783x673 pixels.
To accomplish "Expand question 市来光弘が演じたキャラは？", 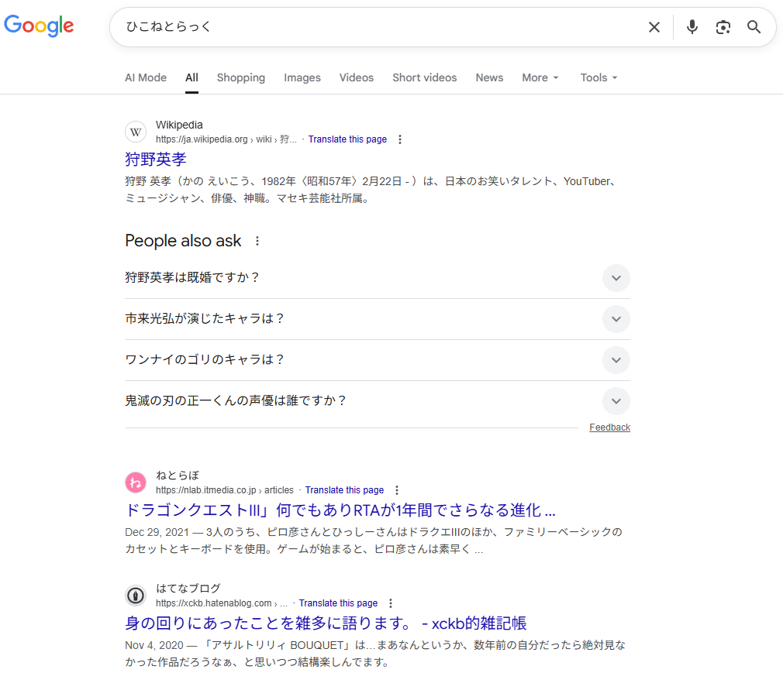I will (616, 319).
